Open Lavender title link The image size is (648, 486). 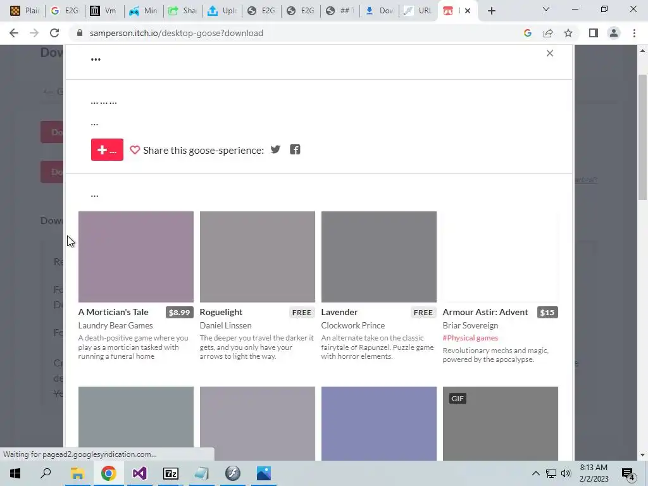tap(339, 312)
